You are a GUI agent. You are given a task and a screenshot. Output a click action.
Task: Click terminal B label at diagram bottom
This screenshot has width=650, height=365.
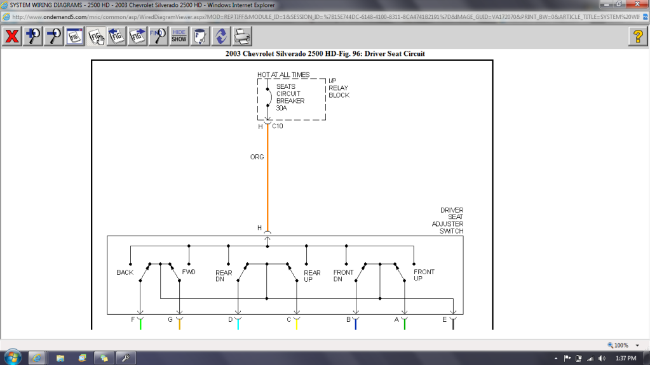tap(348, 319)
